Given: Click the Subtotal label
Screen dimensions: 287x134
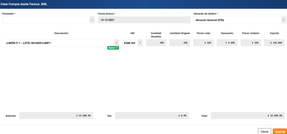Looking at the screenshot, I should coord(11,116).
